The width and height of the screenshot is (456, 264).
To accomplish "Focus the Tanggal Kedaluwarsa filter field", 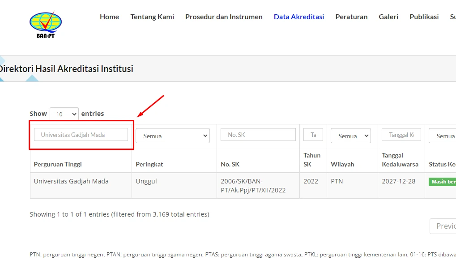I will 401,135.
